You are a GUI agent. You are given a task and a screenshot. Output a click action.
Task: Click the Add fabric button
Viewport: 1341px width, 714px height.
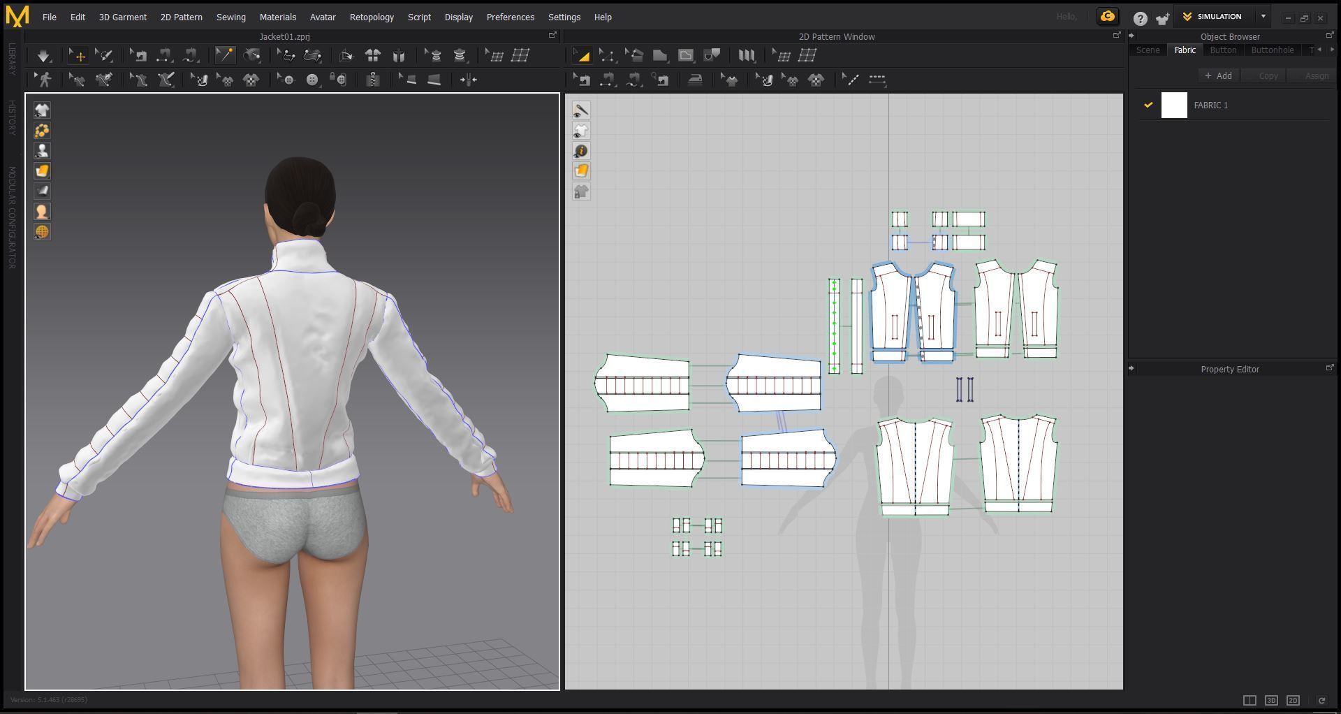(x=1219, y=75)
